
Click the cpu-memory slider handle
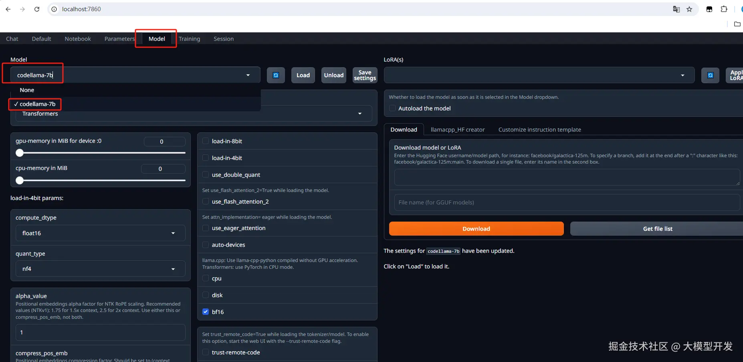(x=20, y=180)
